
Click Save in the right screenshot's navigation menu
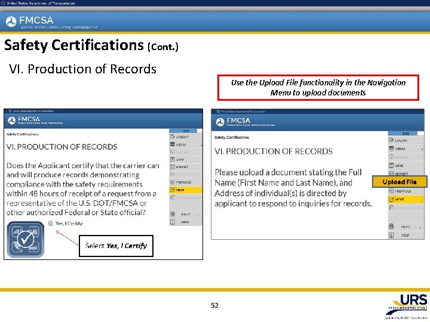click(x=406, y=165)
